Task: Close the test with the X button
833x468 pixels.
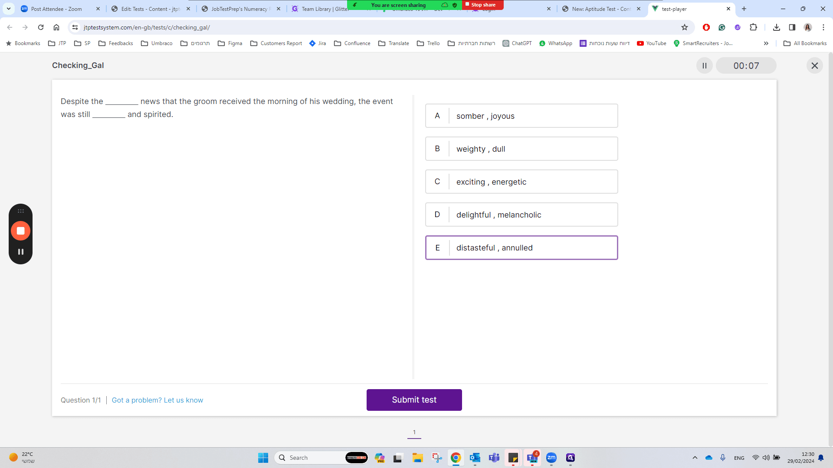Action: click(x=814, y=66)
